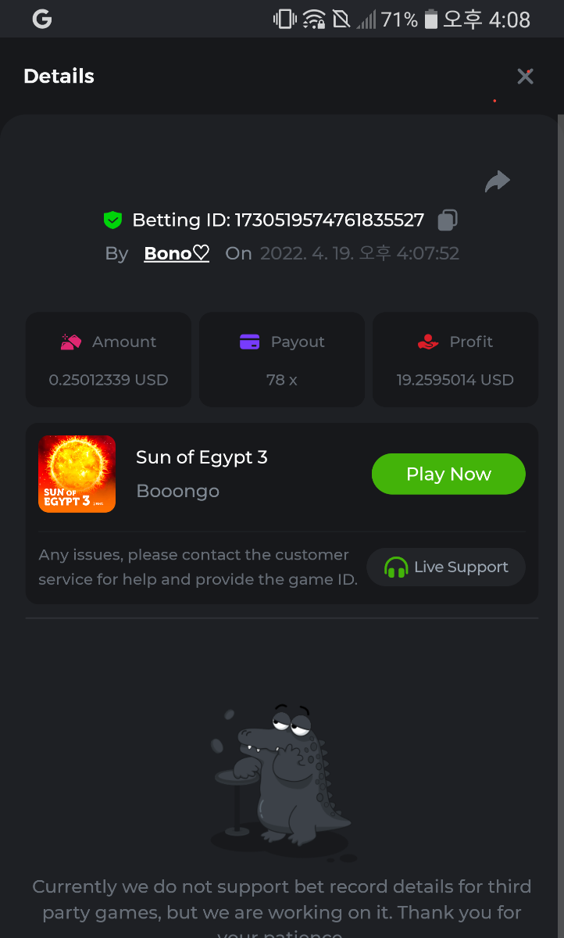Select the Sun of Egypt 3 title

point(202,457)
